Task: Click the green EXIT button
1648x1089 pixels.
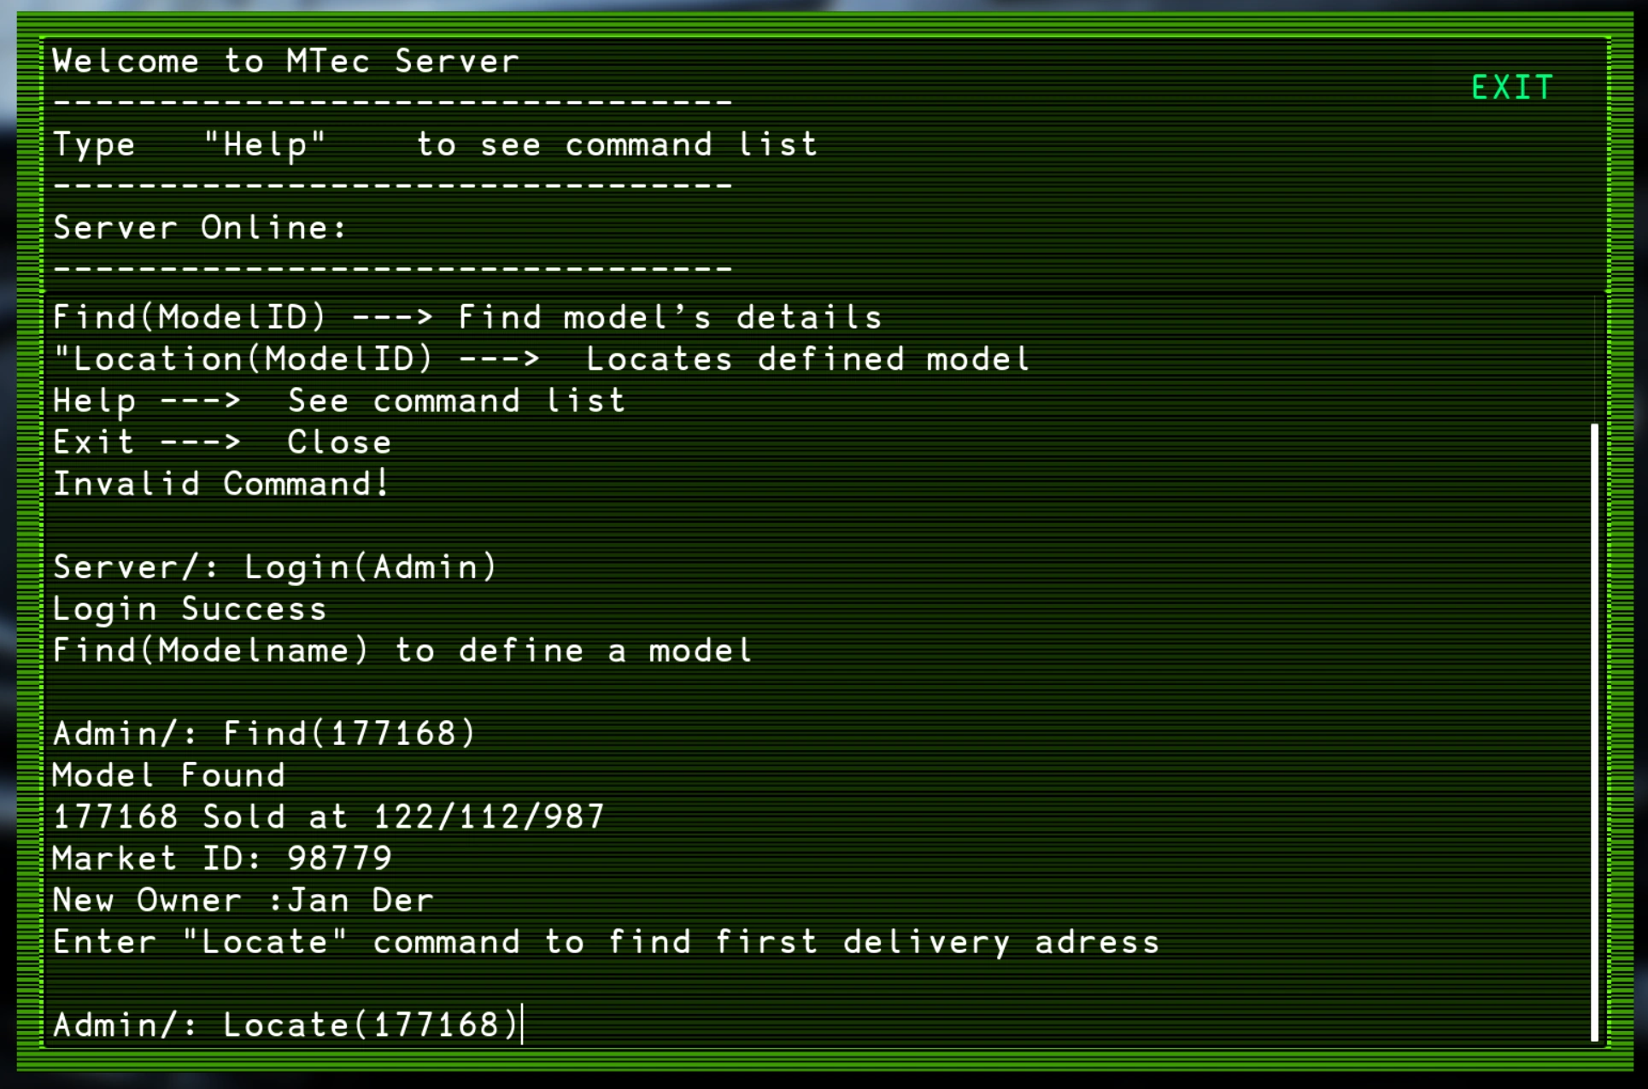Action: click(x=1511, y=87)
